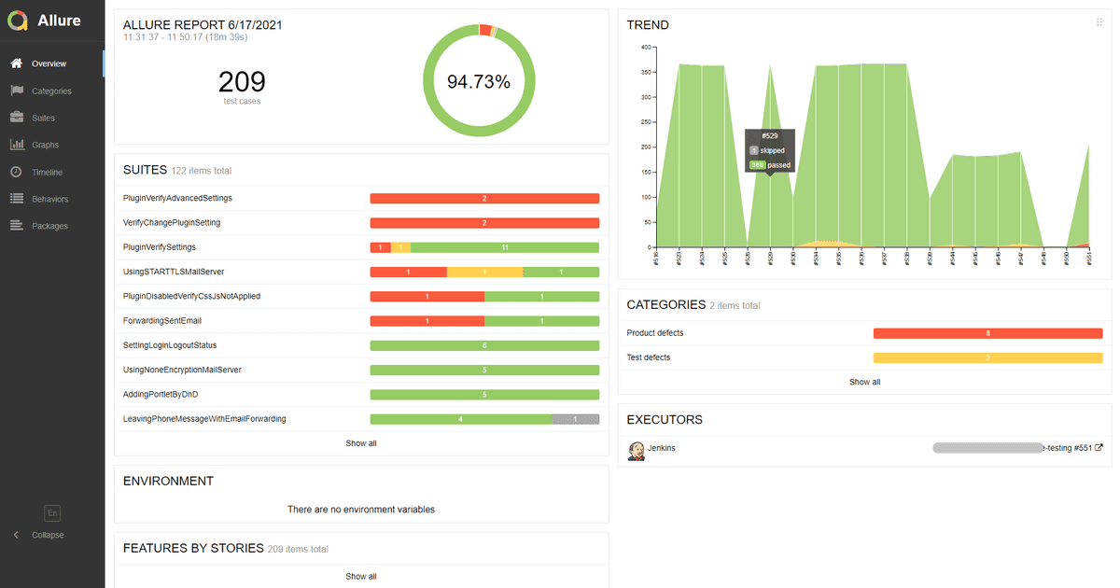Screen dimensions: 1120x588
Task: Show all suites
Action: tap(361, 443)
